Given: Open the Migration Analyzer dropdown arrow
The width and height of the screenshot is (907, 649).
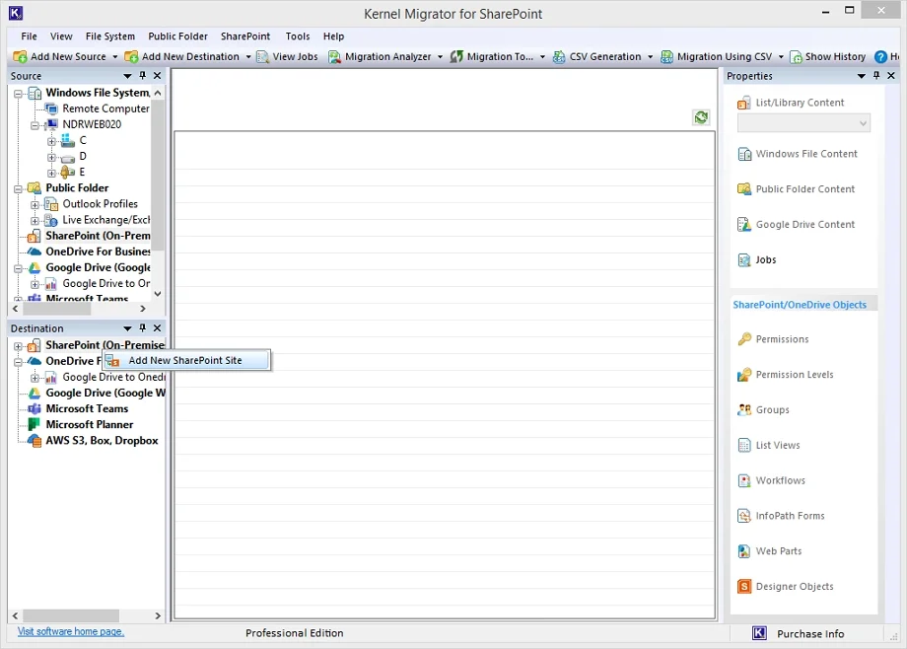Looking at the screenshot, I should (x=440, y=57).
